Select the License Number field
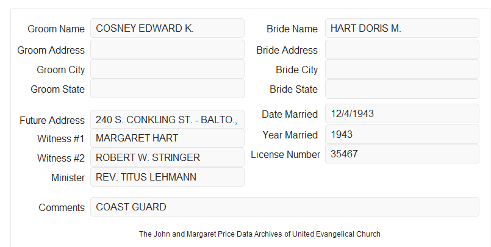Screen dimensions: 491x247 [x=402, y=154]
